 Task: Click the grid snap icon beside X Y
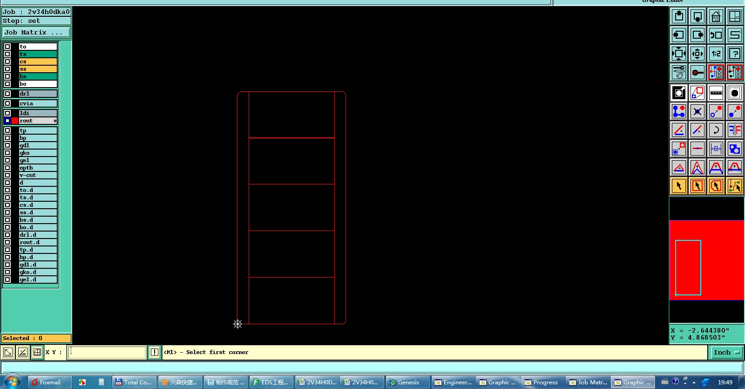click(37, 352)
